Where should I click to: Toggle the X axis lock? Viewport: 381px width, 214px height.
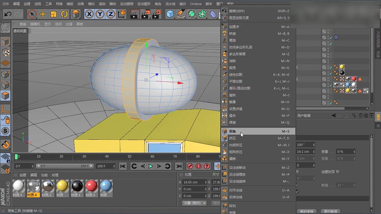pyautogui.click(x=89, y=14)
